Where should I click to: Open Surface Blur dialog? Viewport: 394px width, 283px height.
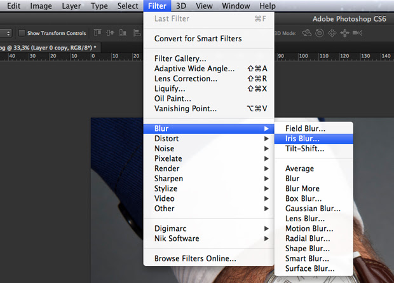pos(314,268)
